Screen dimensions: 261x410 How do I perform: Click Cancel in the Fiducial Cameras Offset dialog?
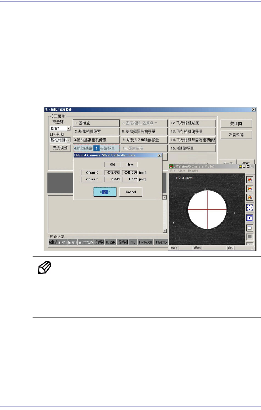131,192
